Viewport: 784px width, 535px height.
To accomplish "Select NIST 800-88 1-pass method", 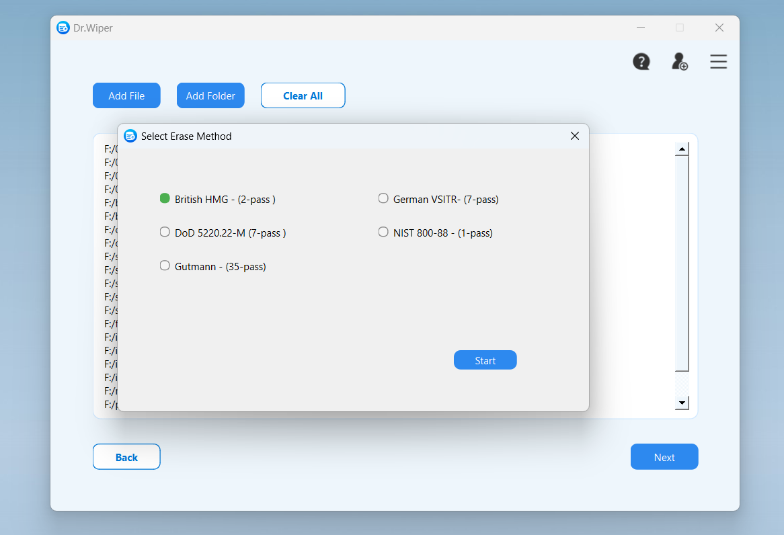I will coord(383,232).
